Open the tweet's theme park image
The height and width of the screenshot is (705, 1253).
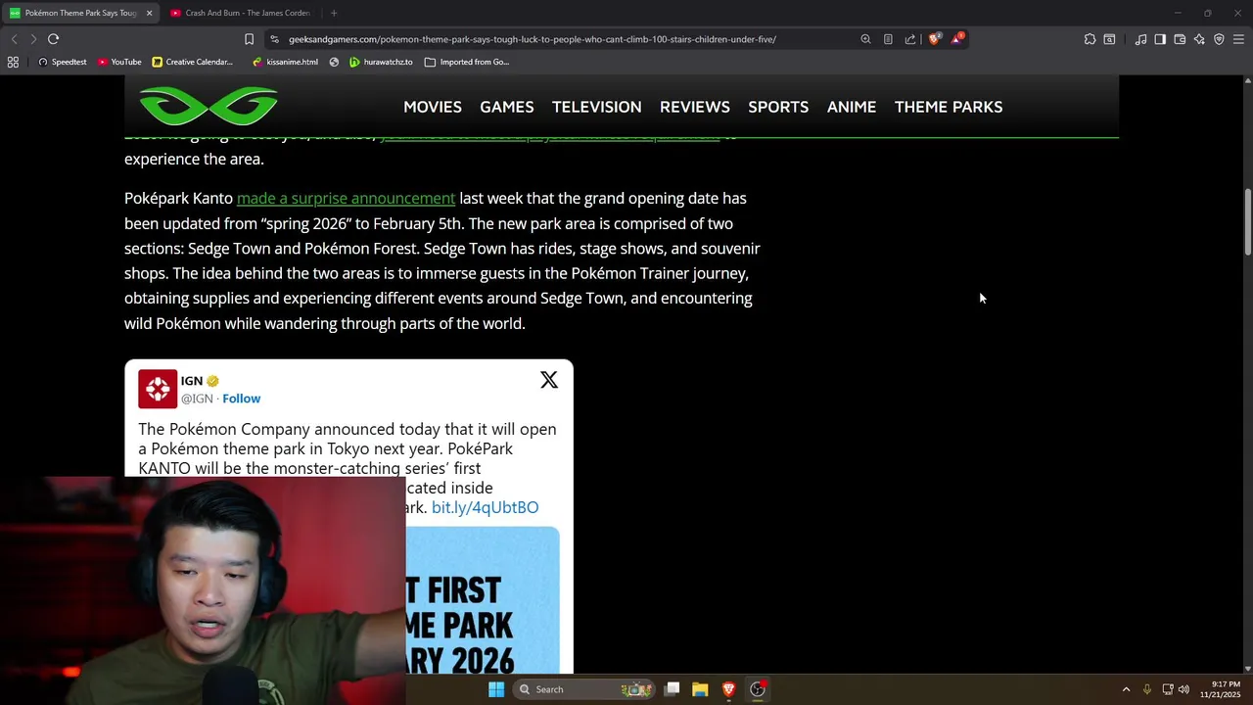click(x=483, y=599)
